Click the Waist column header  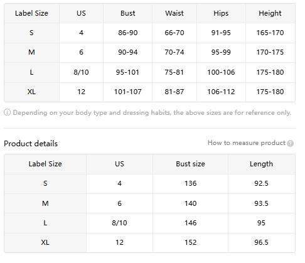[174, 13]
